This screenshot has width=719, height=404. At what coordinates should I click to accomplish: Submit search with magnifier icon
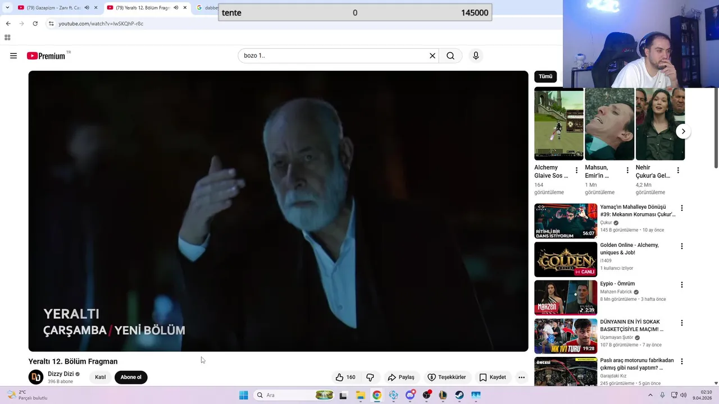[450, 56]
